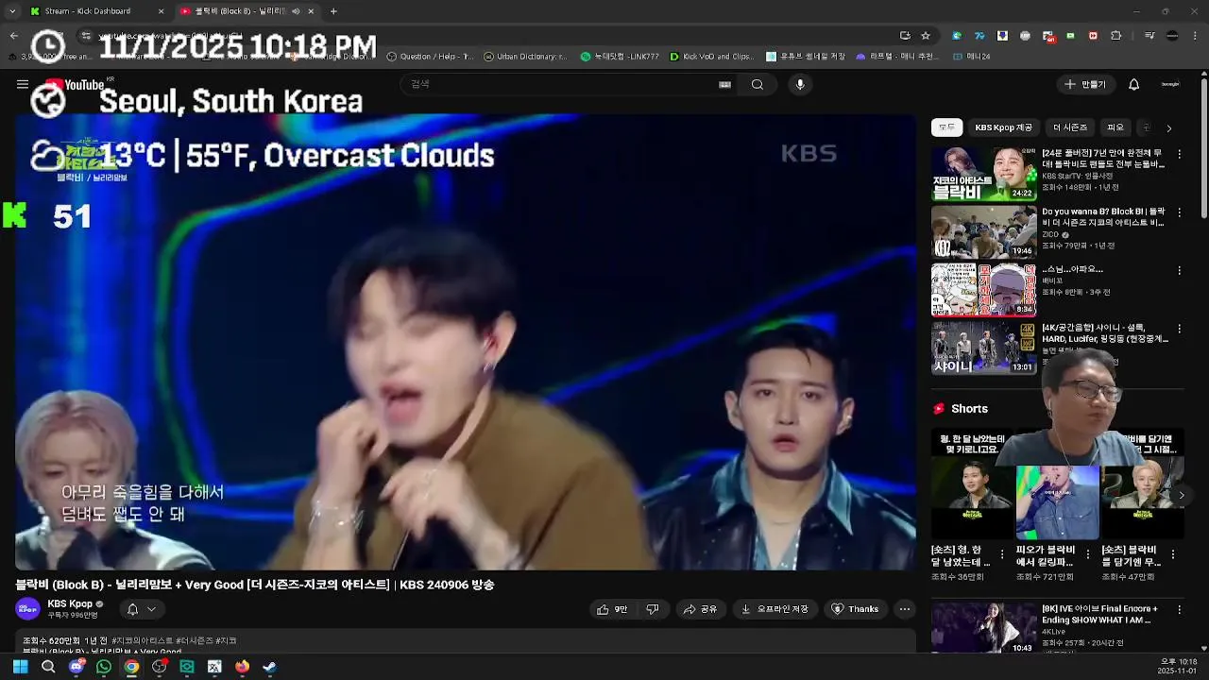Open the 24:22 Block B recommended video thumbnail
1209x680 pixels.
[x=983, y=173]
